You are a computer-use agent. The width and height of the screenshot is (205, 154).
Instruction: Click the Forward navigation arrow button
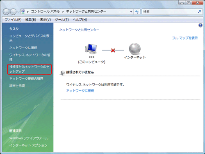click(x=13, y=12)
